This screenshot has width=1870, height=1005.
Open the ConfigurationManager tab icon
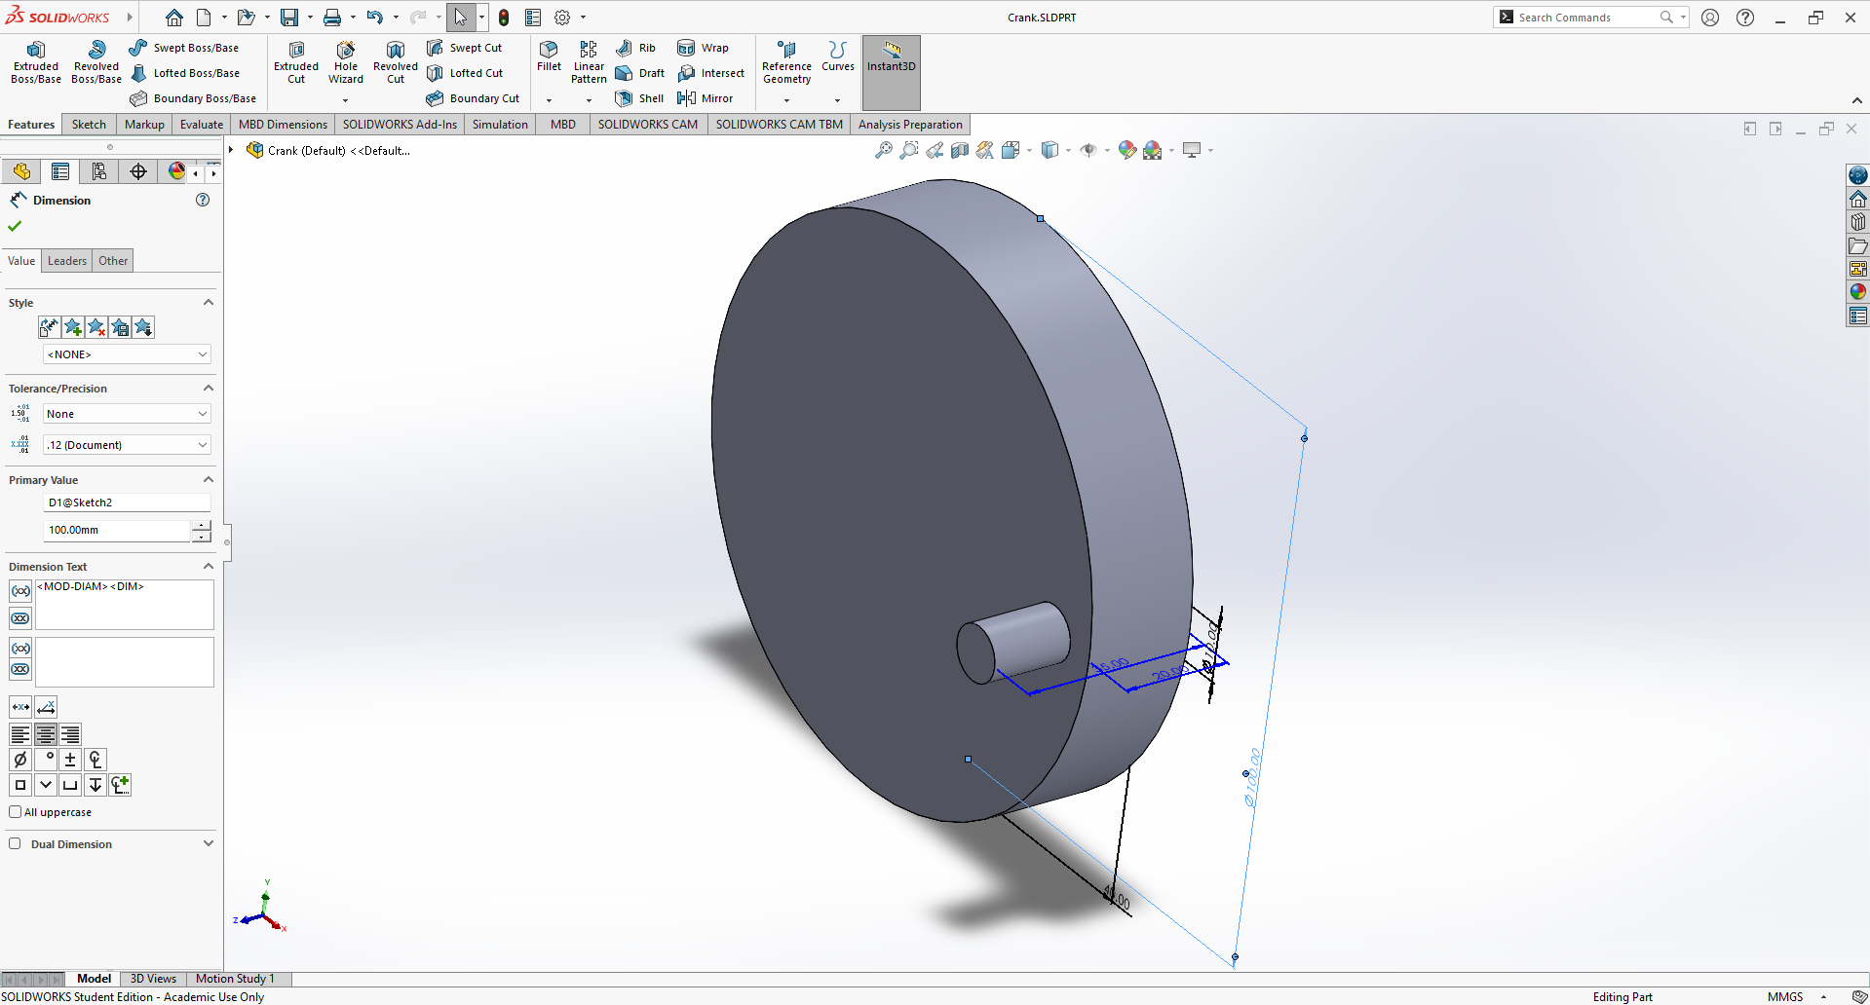[99, 171]
